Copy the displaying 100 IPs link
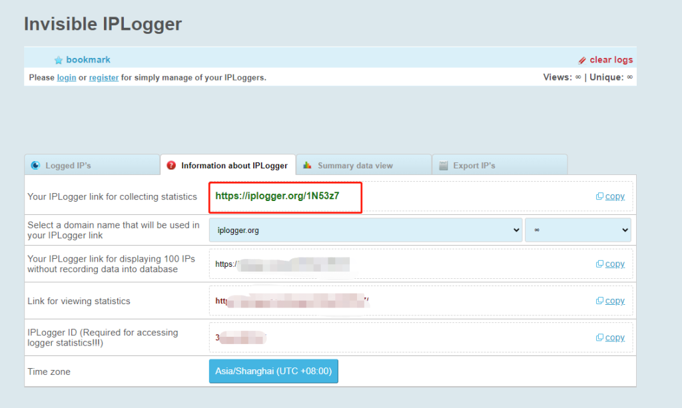The image size is (682, 408). (x=615, y=264)
